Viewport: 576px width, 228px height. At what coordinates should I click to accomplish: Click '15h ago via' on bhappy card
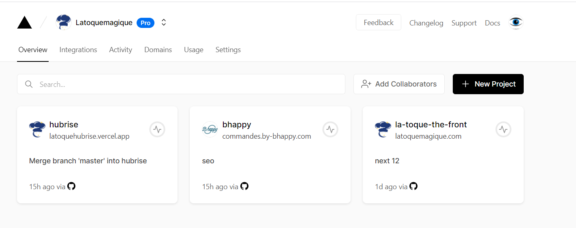(x=220, y=187)
